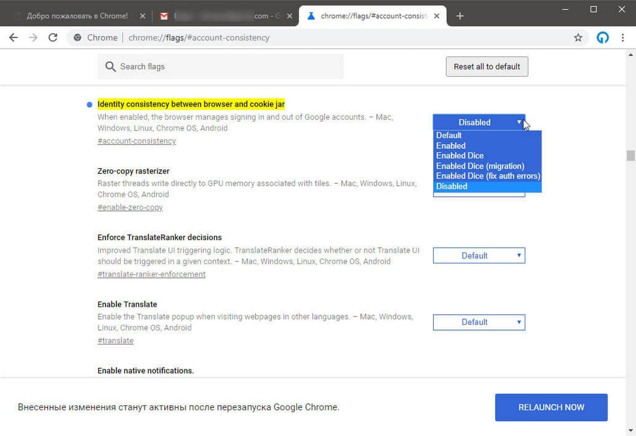
Task: Click Identity consistency between browser and cookie jar heading
Action: coord(191,104)
